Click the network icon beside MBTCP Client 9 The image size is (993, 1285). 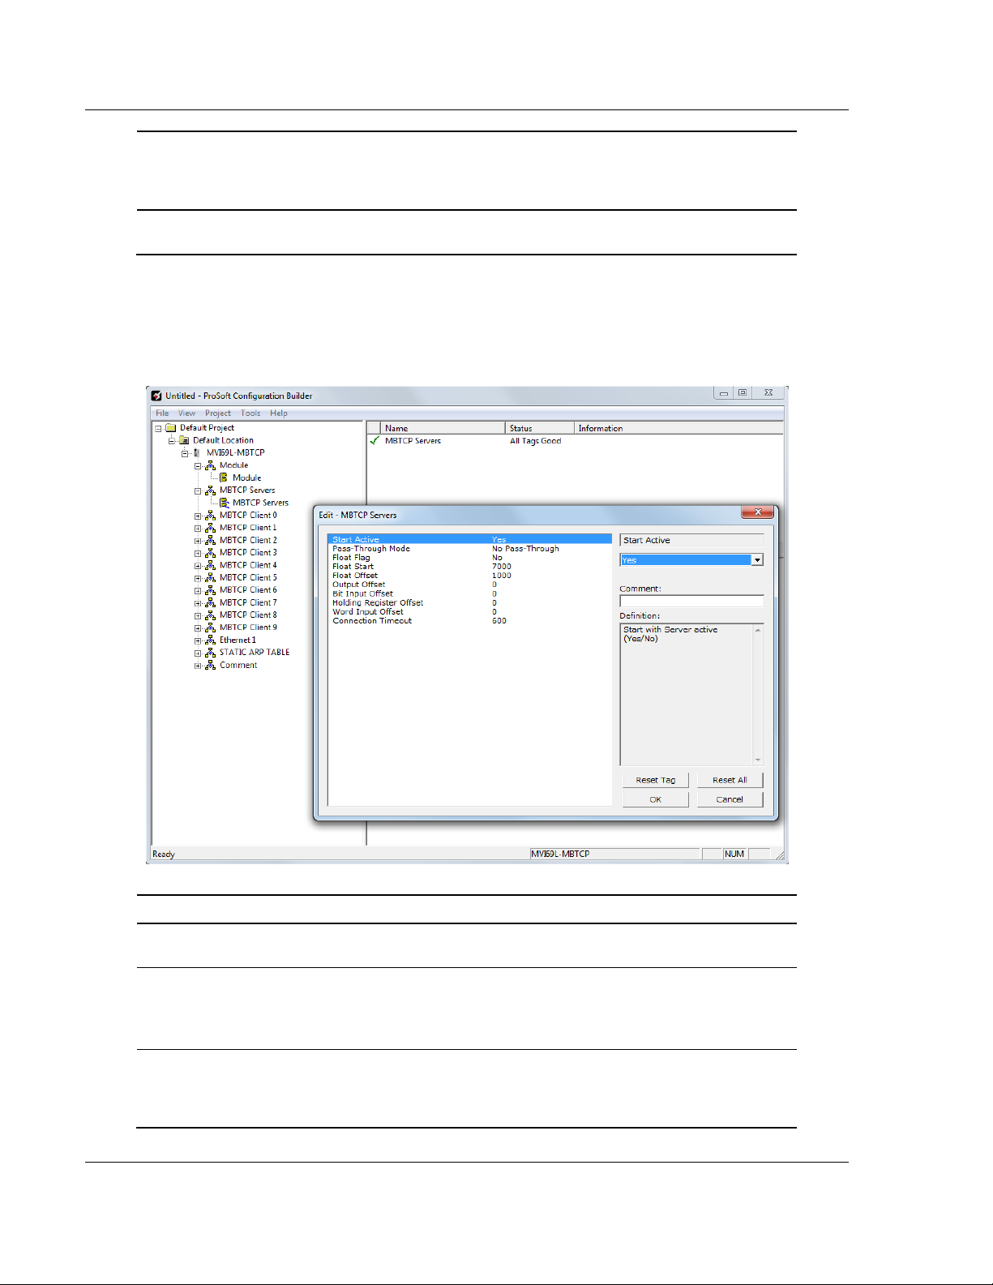click(211, 628)
